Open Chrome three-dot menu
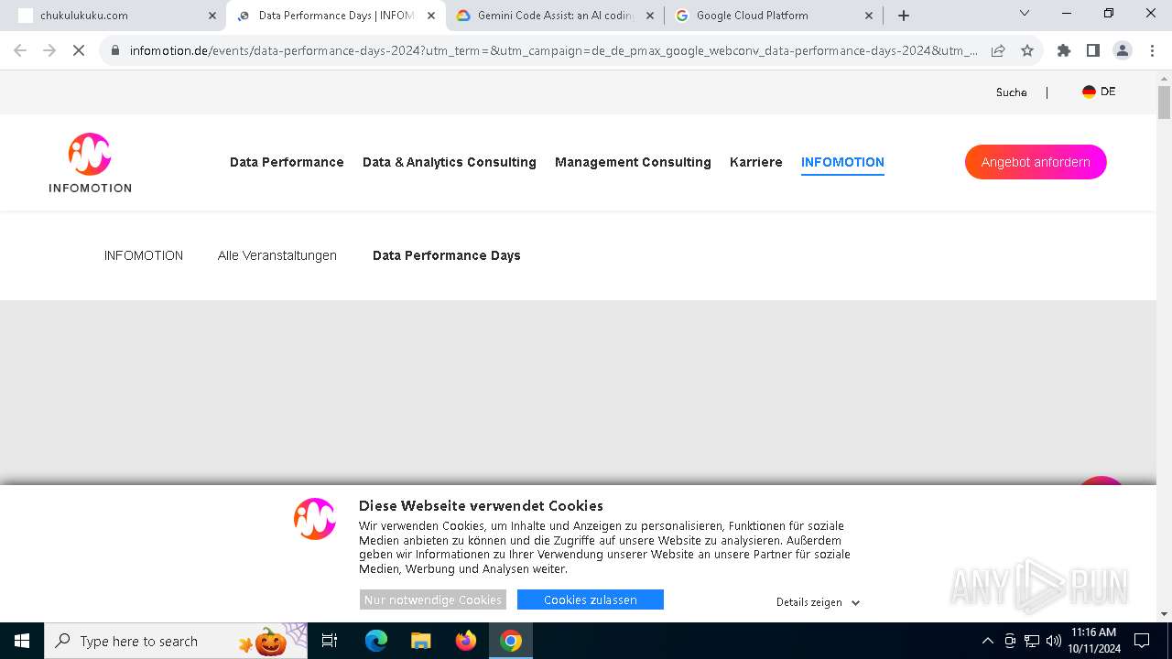Viewport: 1172px width, 659px height. pos(1152,50)
